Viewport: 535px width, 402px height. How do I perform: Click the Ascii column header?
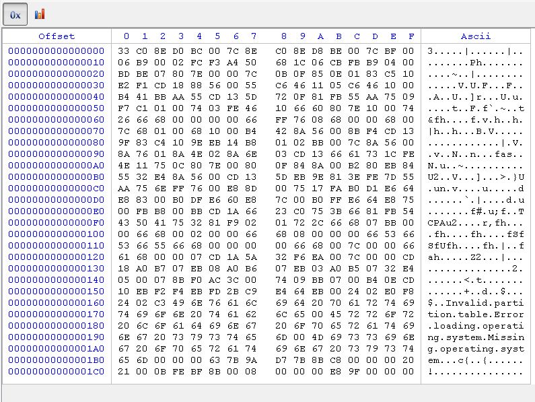tap(475, 36)
